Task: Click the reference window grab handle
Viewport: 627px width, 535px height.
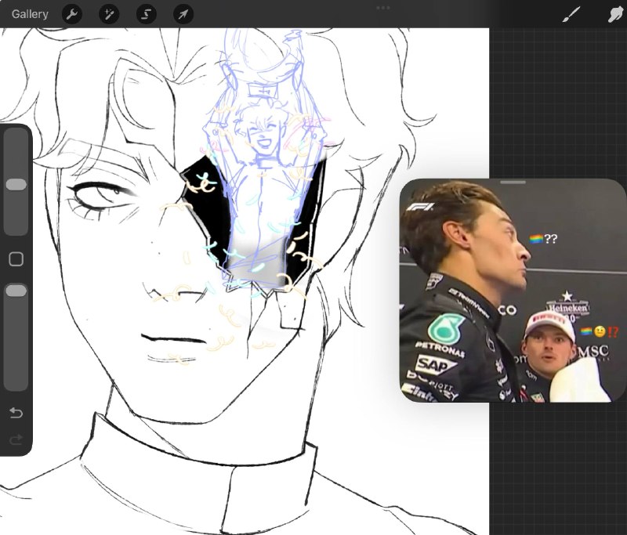Action: click(x=513, y=183)
